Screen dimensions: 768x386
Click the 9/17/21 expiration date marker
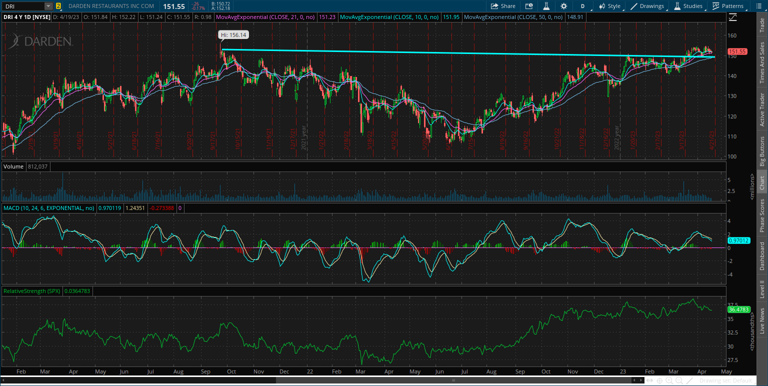[x=213, y=140]
